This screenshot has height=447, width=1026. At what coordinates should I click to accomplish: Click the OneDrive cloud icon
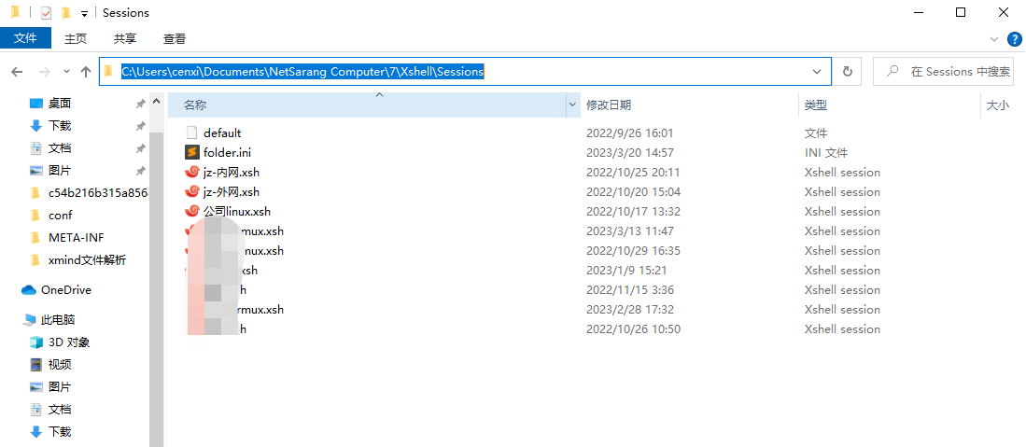tap(28, 290)
